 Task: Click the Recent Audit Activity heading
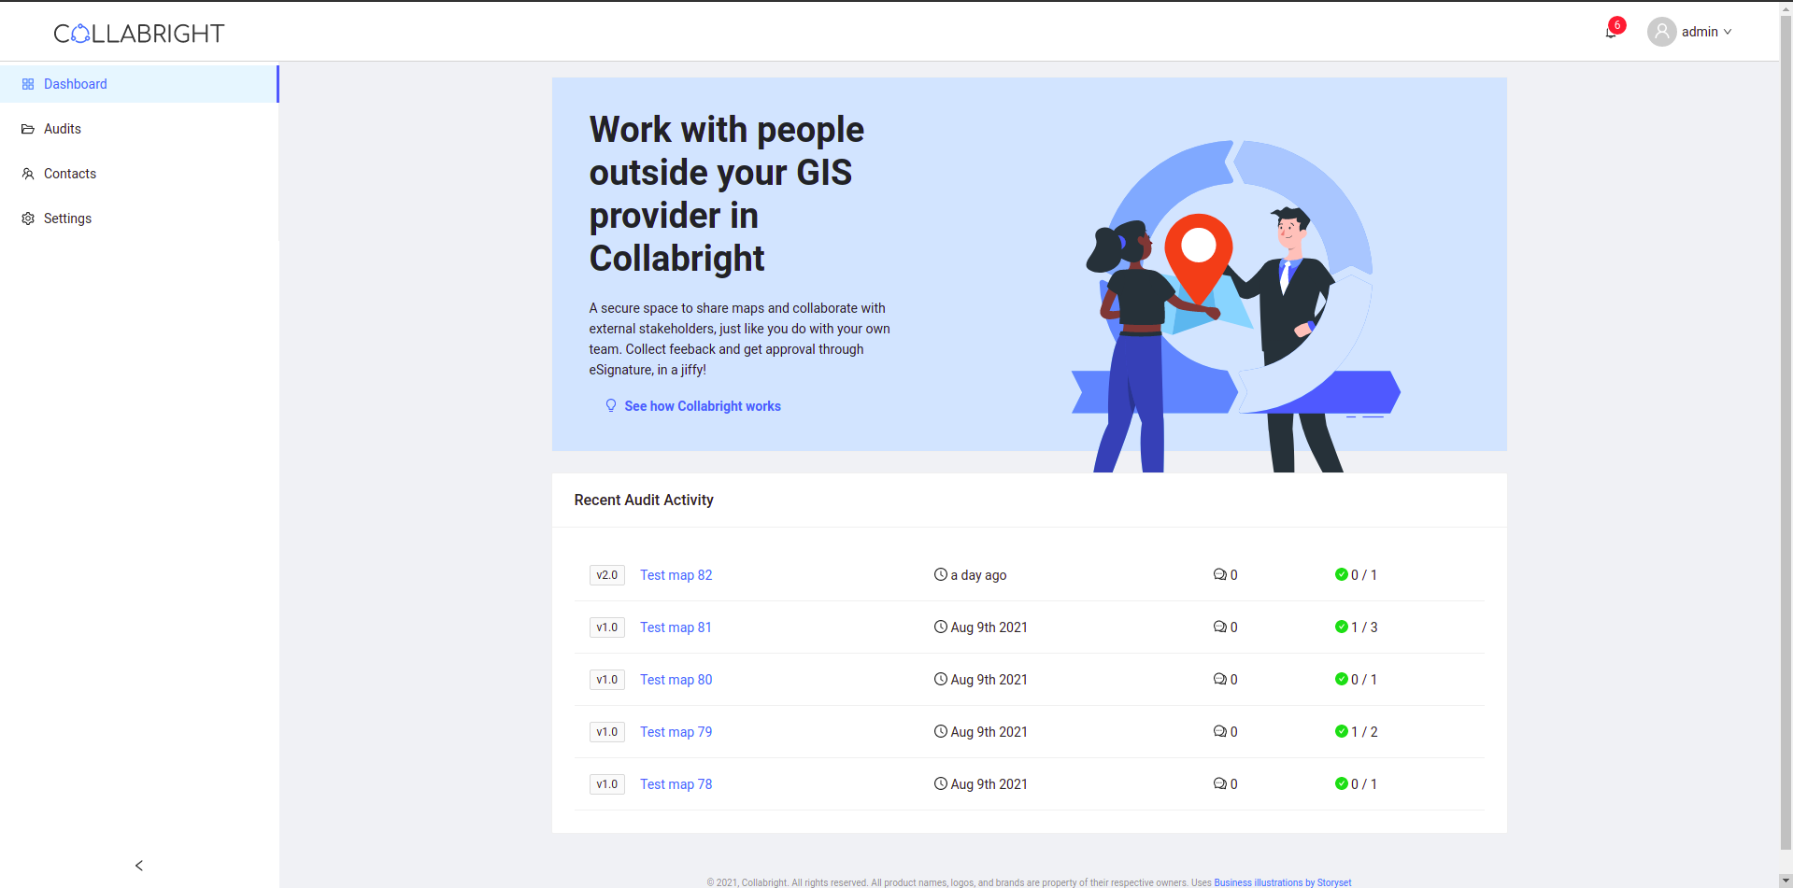[x=644, y=500]
